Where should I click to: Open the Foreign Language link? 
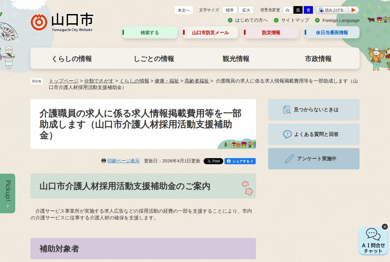(x=341, y=20)
